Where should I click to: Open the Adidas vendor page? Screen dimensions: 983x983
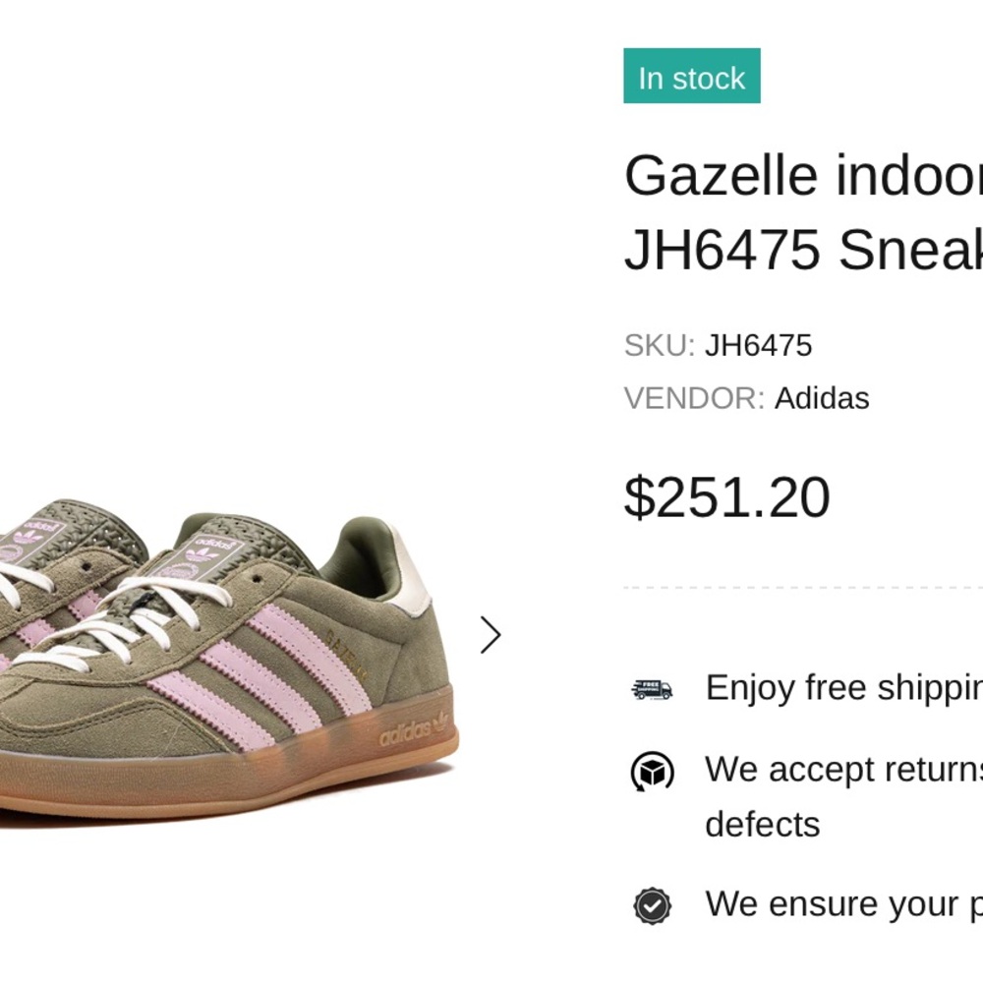pyautogui.click(x=821, y=399)
